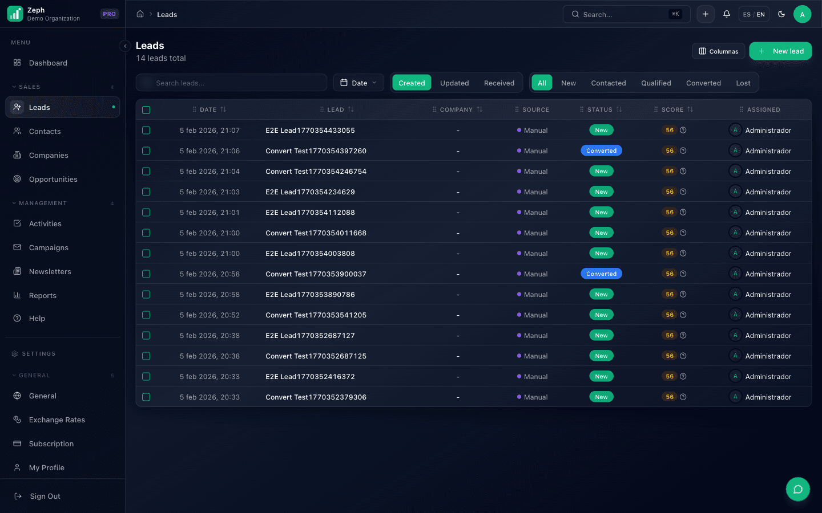
Task: Switch to the Updated date tab
Action: coord(454,83)
